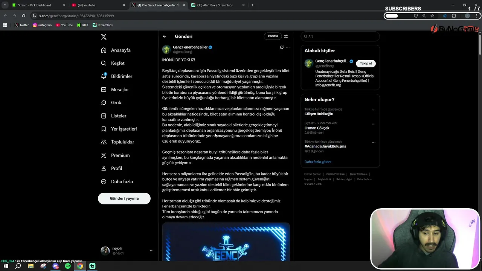
Task: Open nejoli account avatar
Action: point(105,251)
